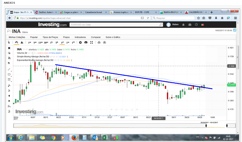Enter fullscreen chart mode

click(x=92, y=42)
